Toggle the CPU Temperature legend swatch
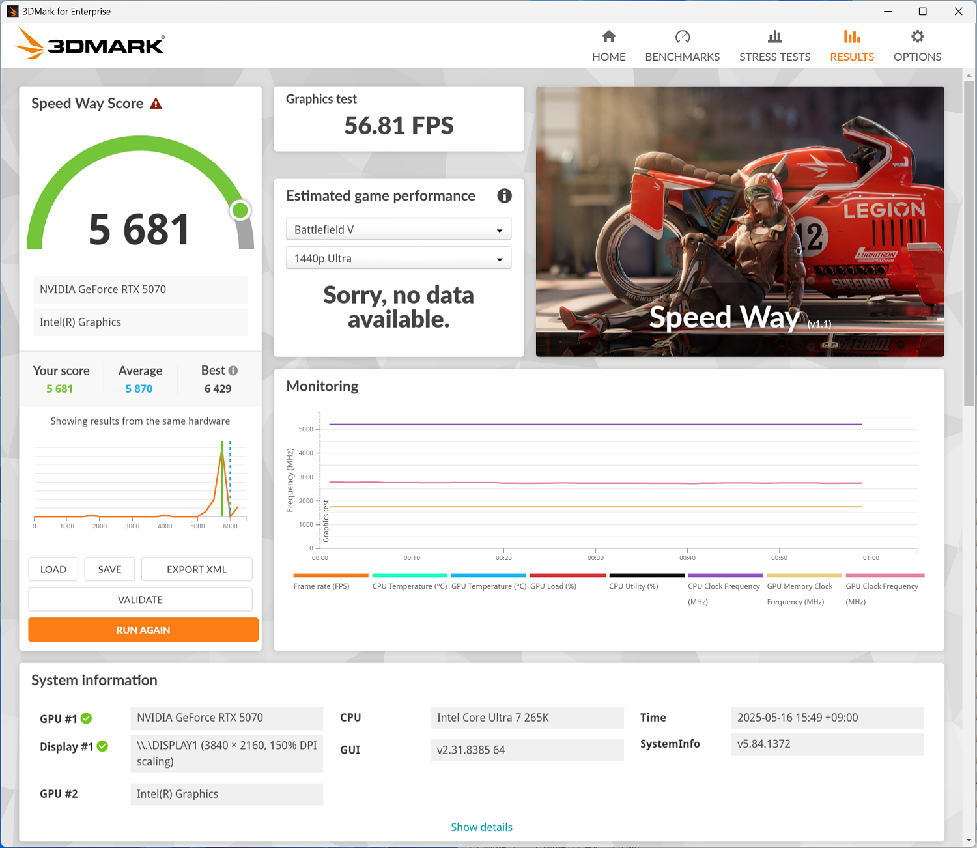Image resolution: width=977 pixels, height=848 pixels. (410, 575)
